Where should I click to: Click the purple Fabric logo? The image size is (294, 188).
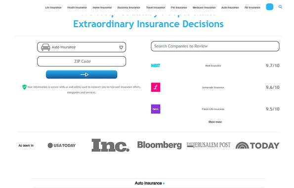(156, 109)
